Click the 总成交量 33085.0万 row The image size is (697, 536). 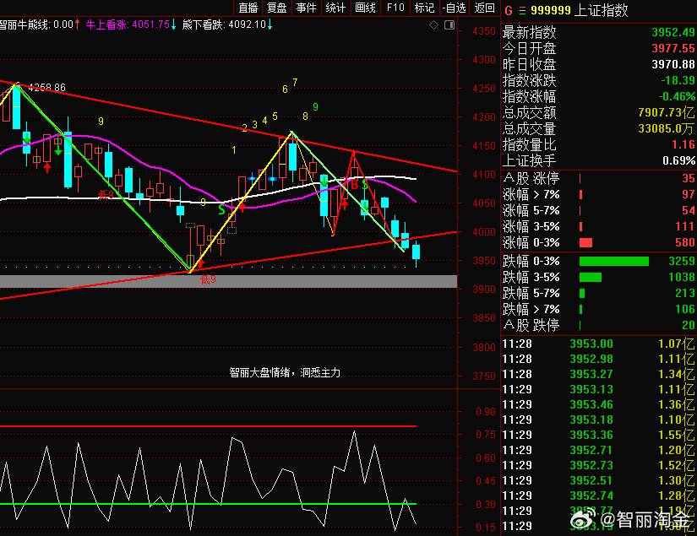click(599, 129)
